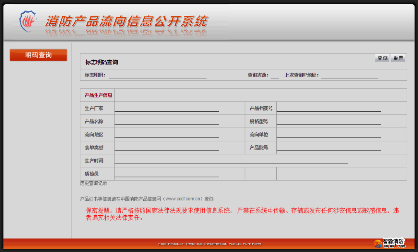The image size is (418, 252).
Task: Click the 智淼消防 watermark logo
Action: pos(390,243)
